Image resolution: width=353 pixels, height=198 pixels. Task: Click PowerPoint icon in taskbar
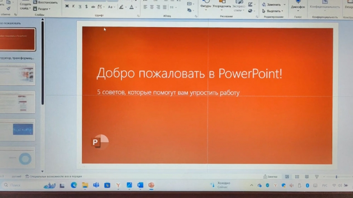(x=151, y=185)
